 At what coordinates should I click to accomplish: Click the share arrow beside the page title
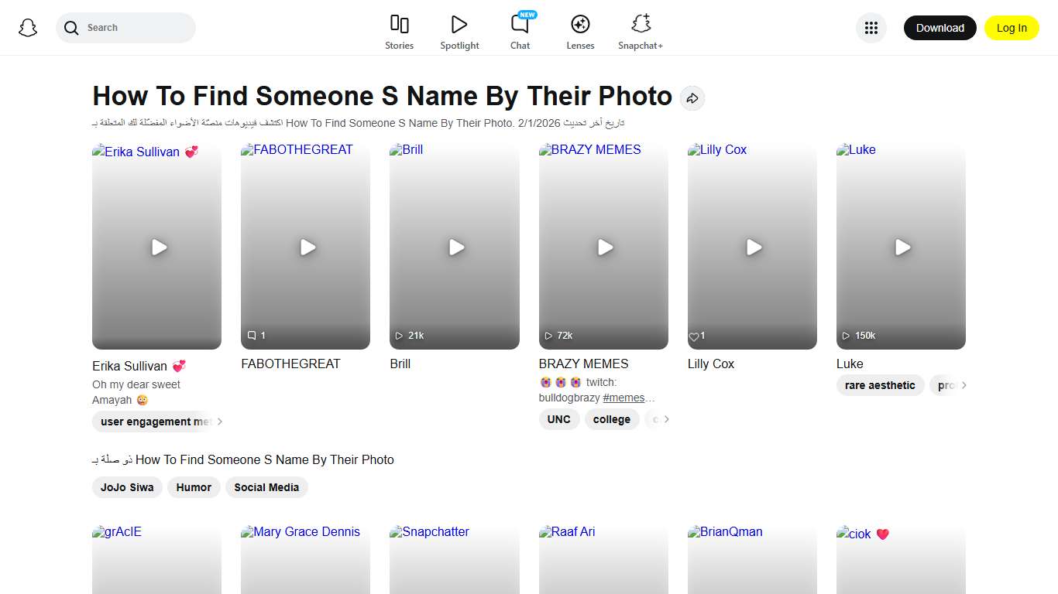[692, 98]
